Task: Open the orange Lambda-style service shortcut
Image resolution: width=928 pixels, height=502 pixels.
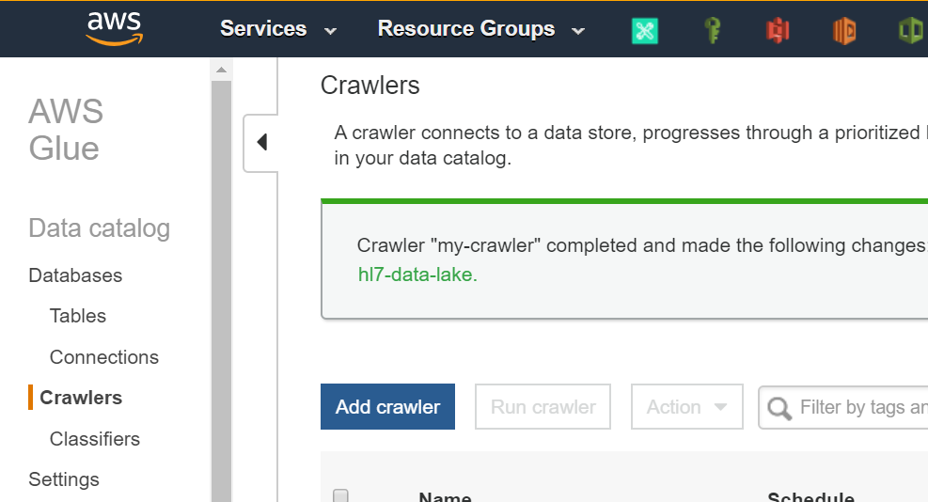Action: pyautogui.click(x=844, y=30)
